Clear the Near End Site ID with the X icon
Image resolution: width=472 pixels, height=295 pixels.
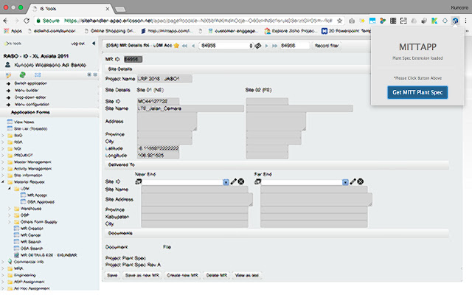point(241,181)
